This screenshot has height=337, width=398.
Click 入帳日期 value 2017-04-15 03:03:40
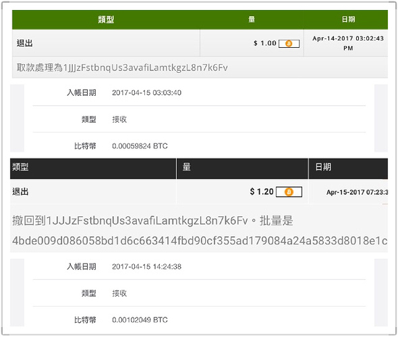pyautogui.click(x=146, y=92)
